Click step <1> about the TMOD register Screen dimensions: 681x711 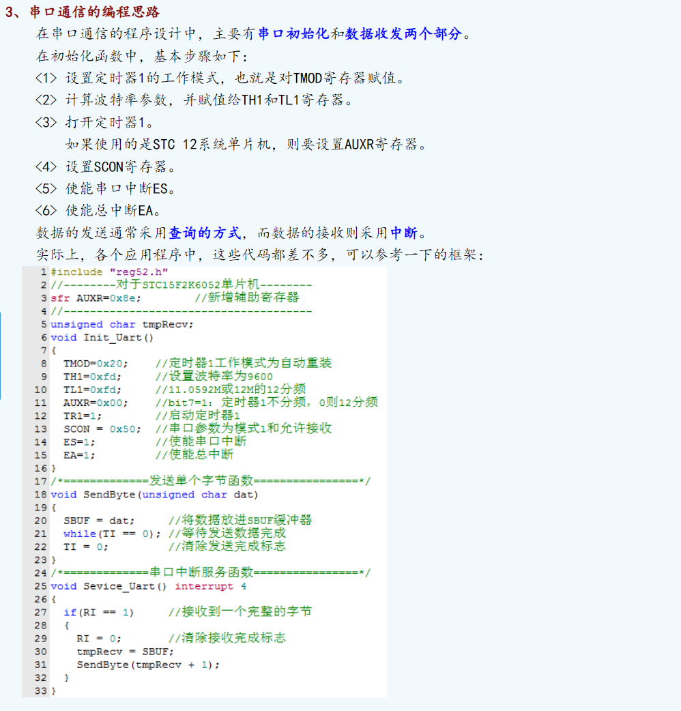(220, 78)
